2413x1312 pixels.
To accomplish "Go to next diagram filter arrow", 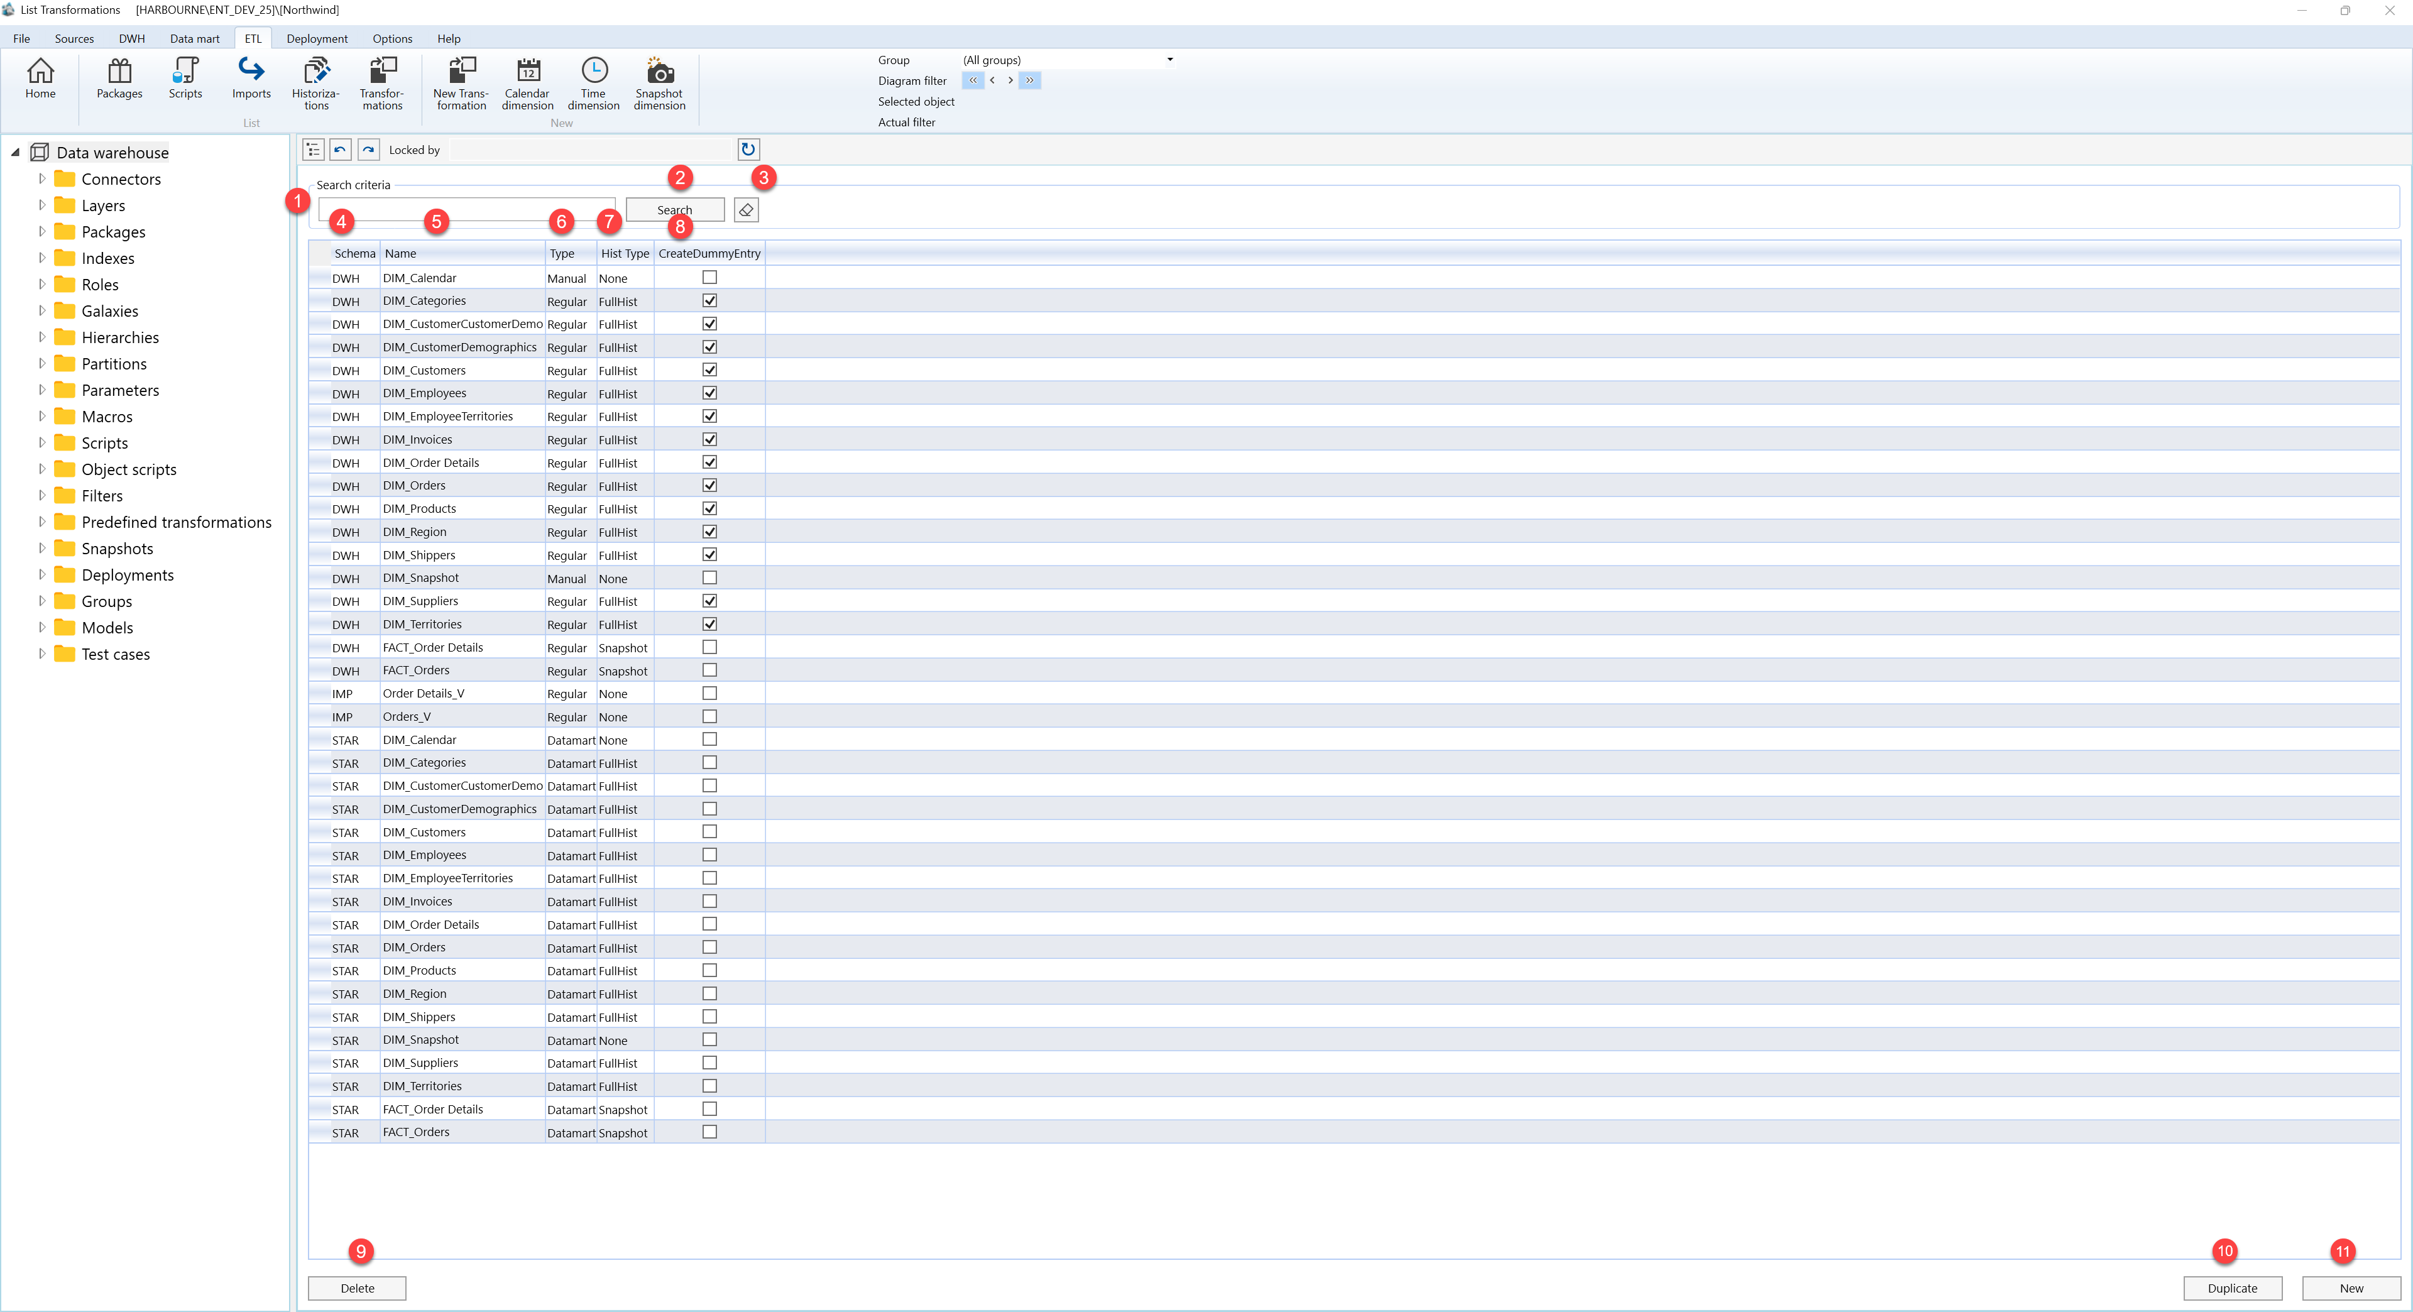I will [1010, 80].
